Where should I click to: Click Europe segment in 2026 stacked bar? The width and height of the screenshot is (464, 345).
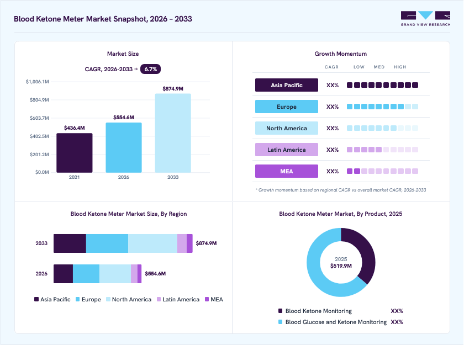coord(86,274)
